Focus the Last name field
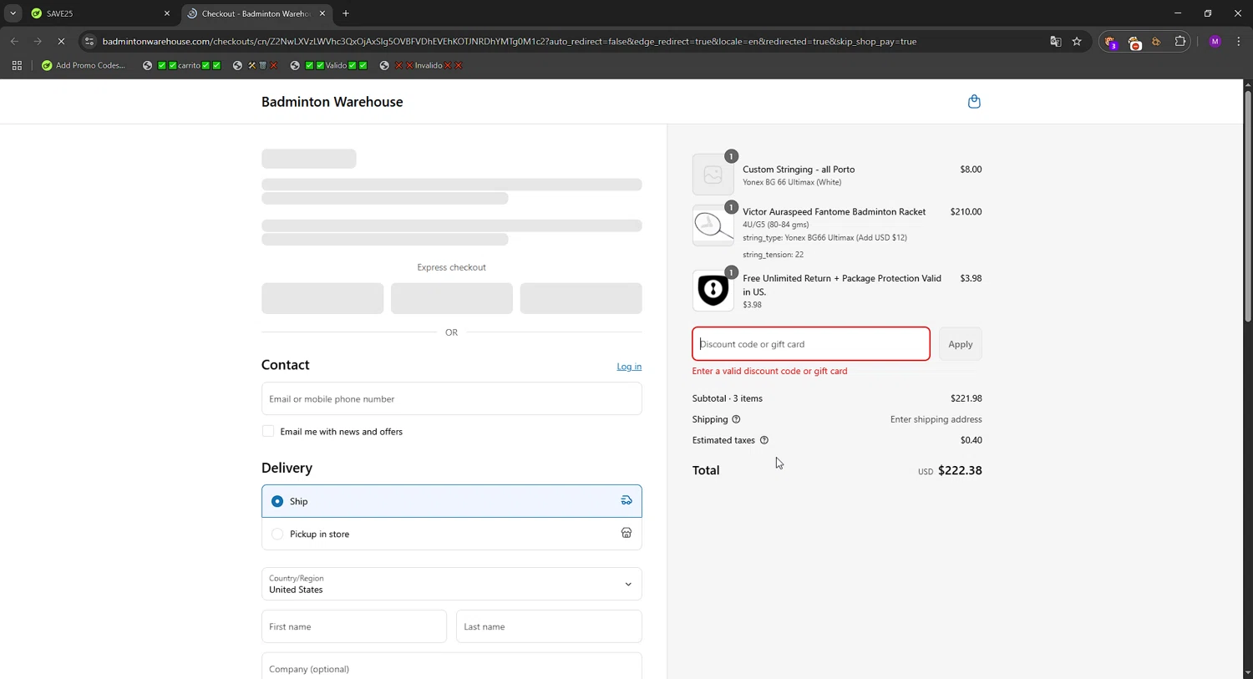 pyautogui.click(x=549, y=626)
